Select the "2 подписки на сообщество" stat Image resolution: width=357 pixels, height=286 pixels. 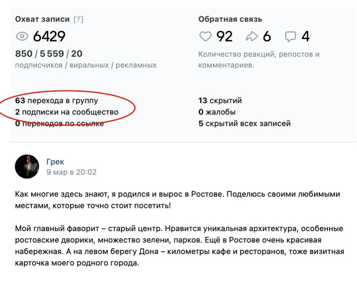point(66,112)
